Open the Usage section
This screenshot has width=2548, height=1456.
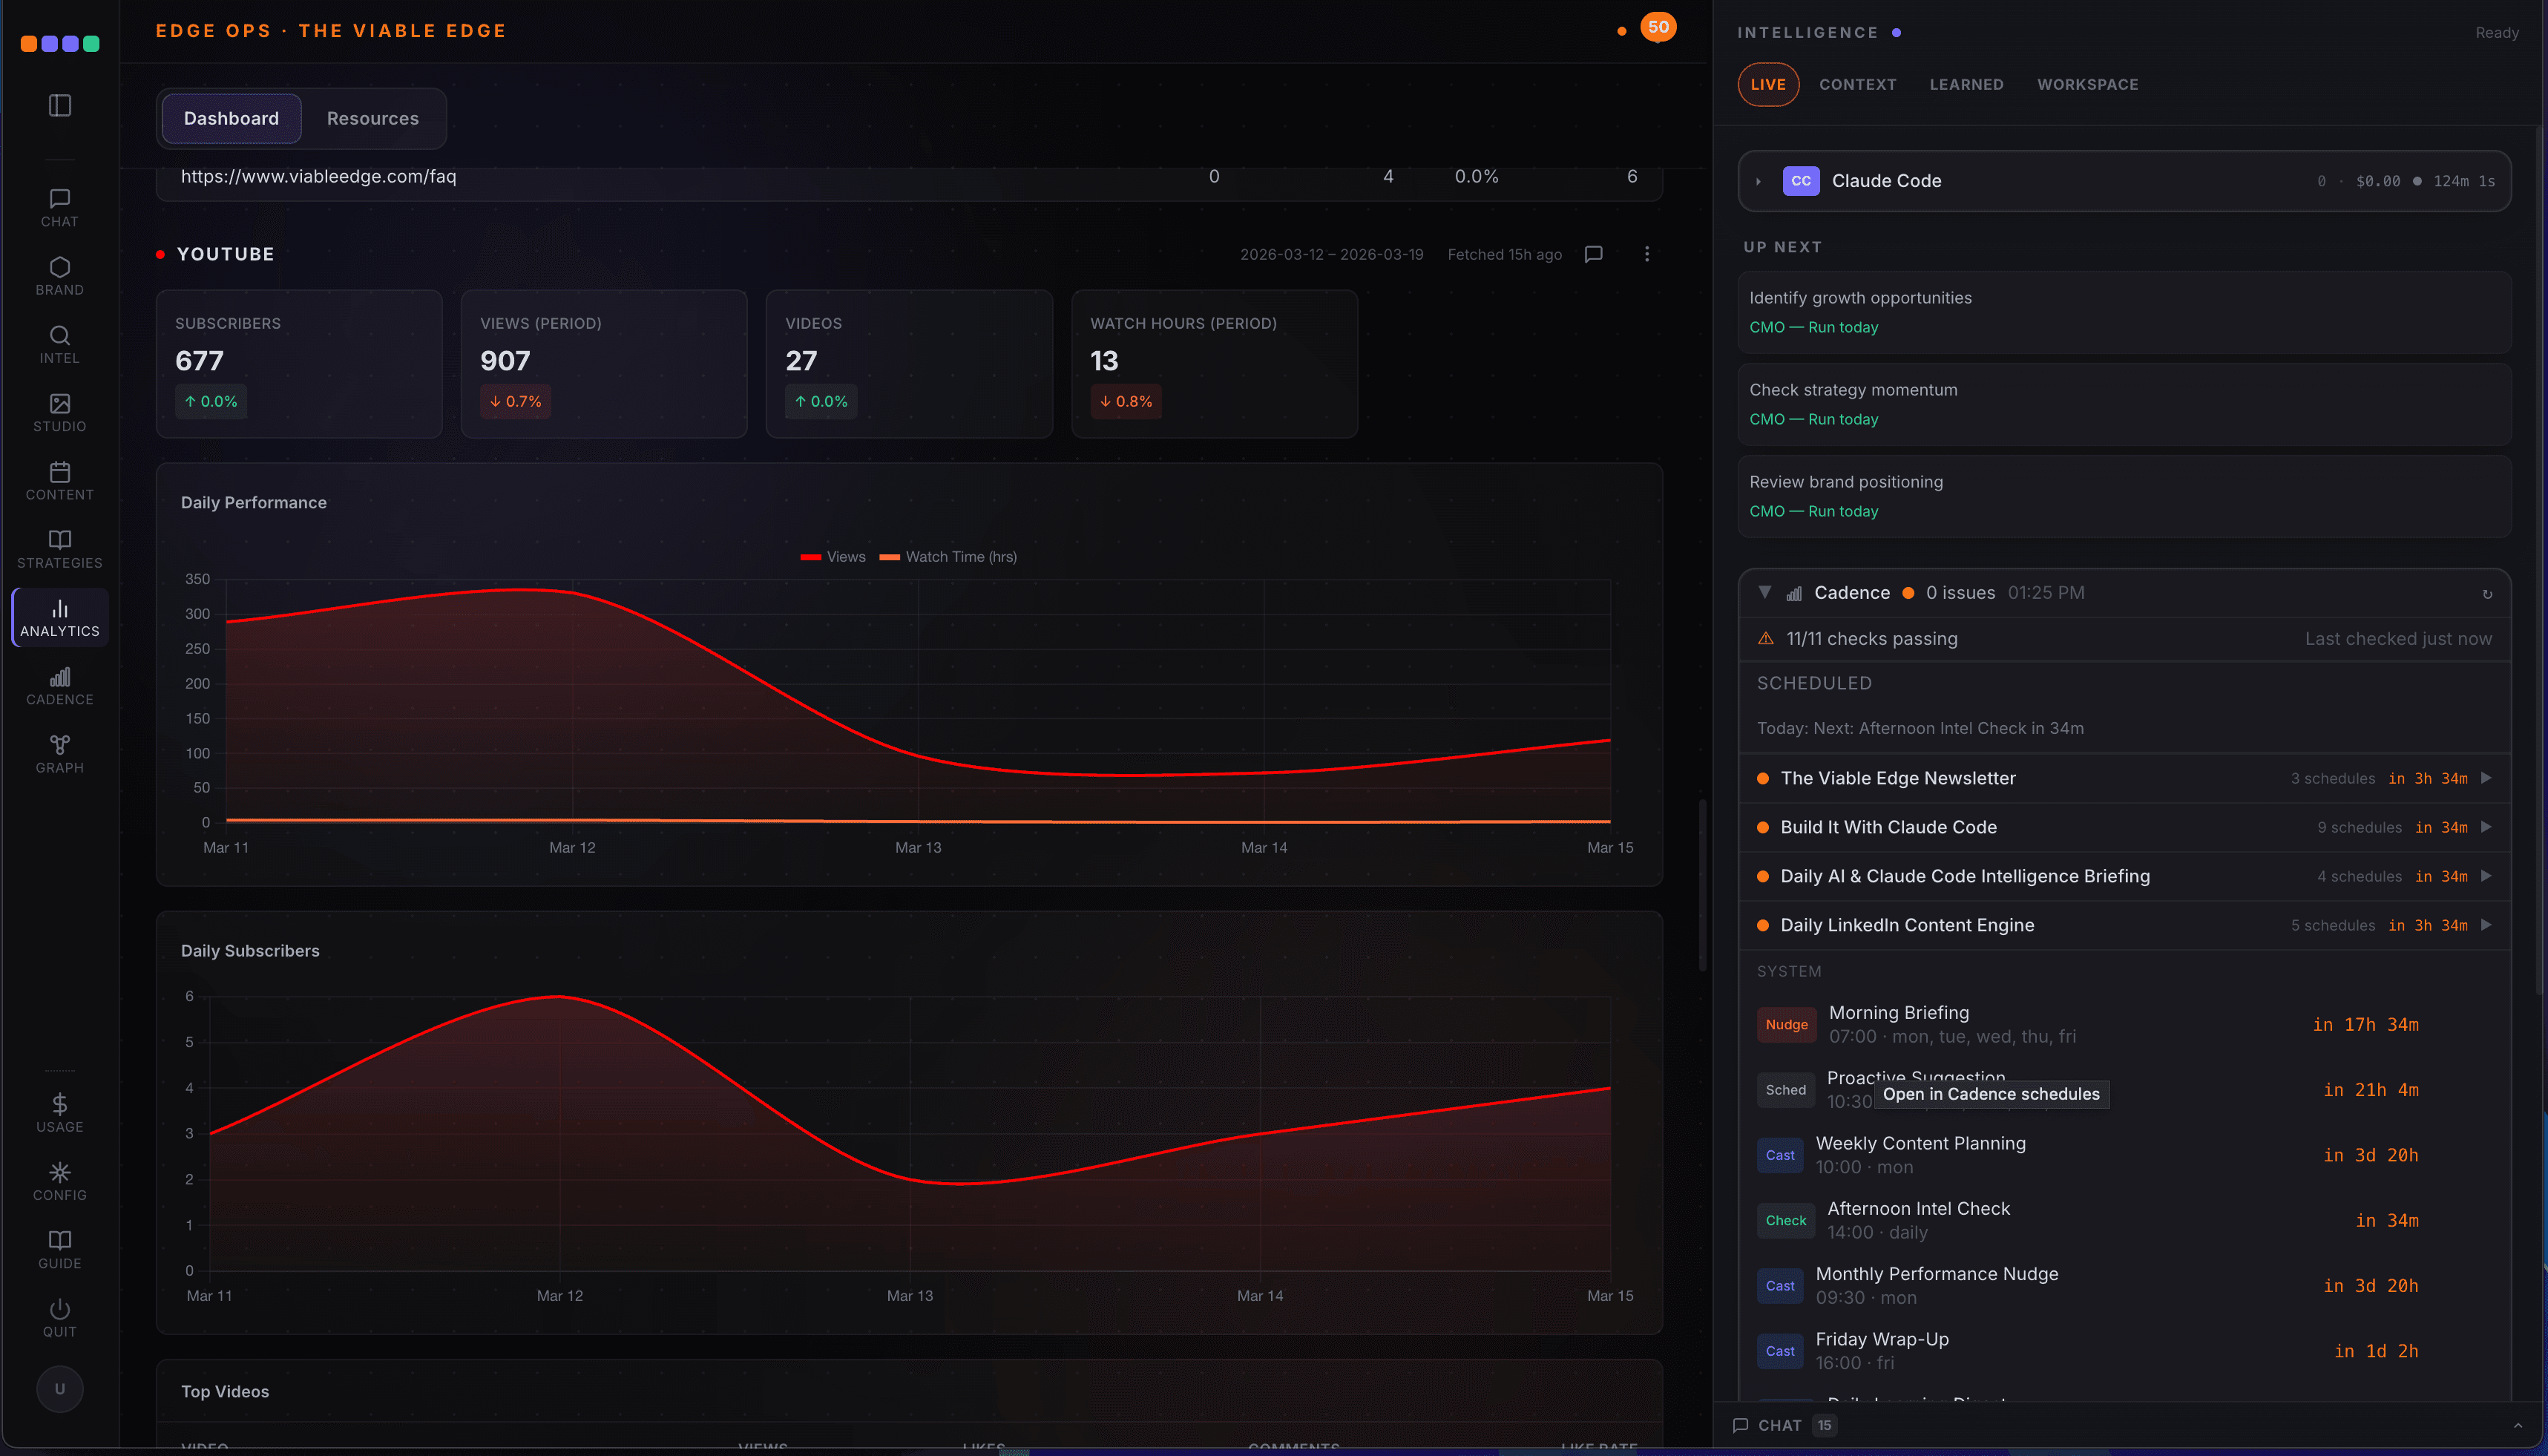tap(59, 1111)
